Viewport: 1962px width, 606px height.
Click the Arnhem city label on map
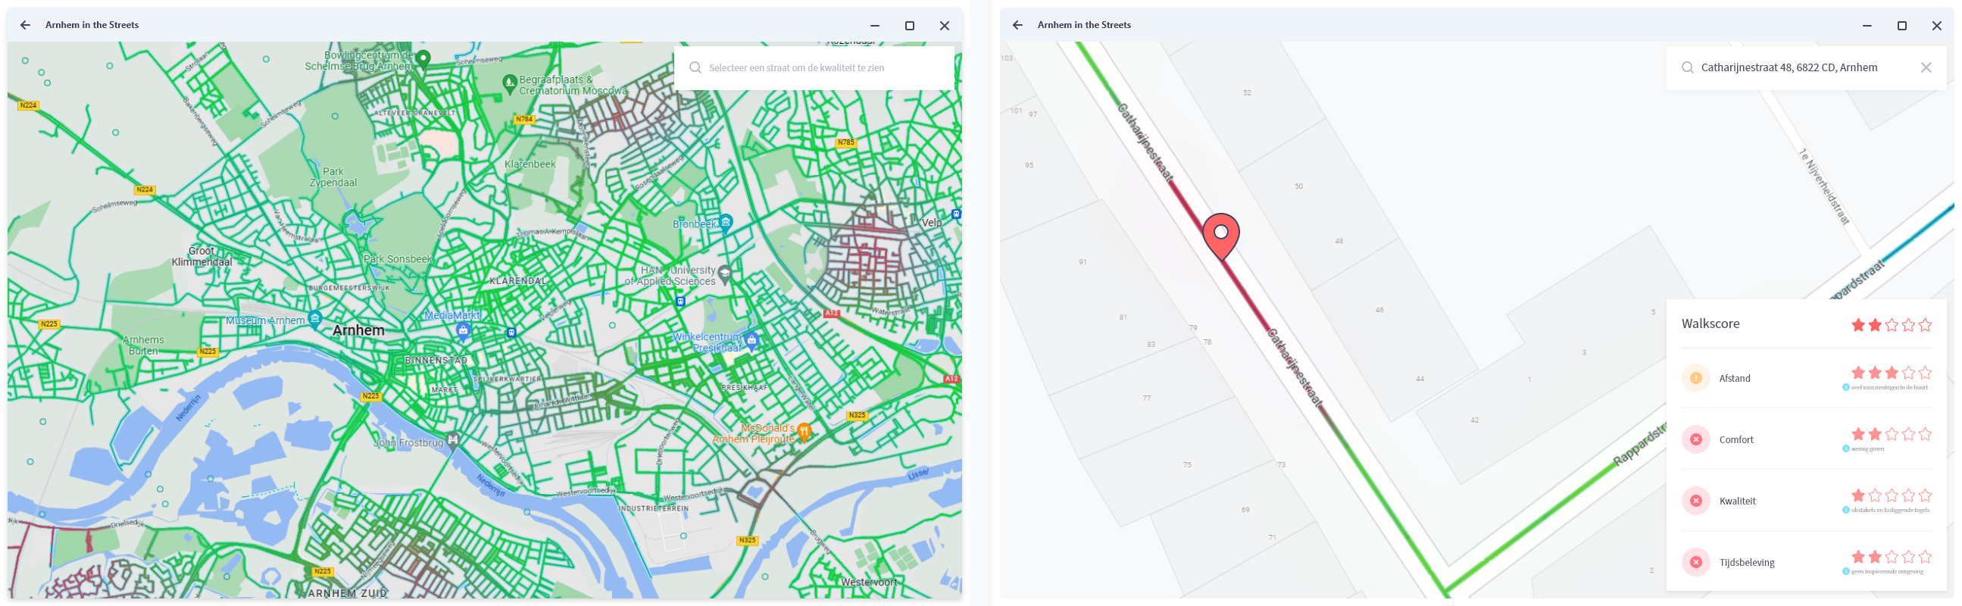pos(359,330)
